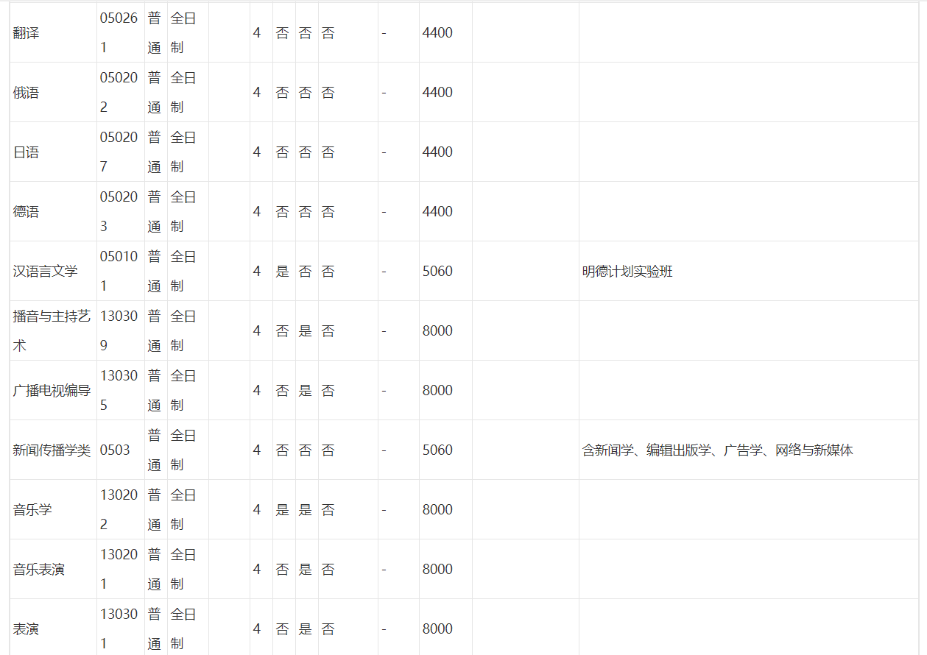This screenshot has width=927, height=655.
Task: Select major code 050101 for 汉语言文学
Action: (119, 271)
